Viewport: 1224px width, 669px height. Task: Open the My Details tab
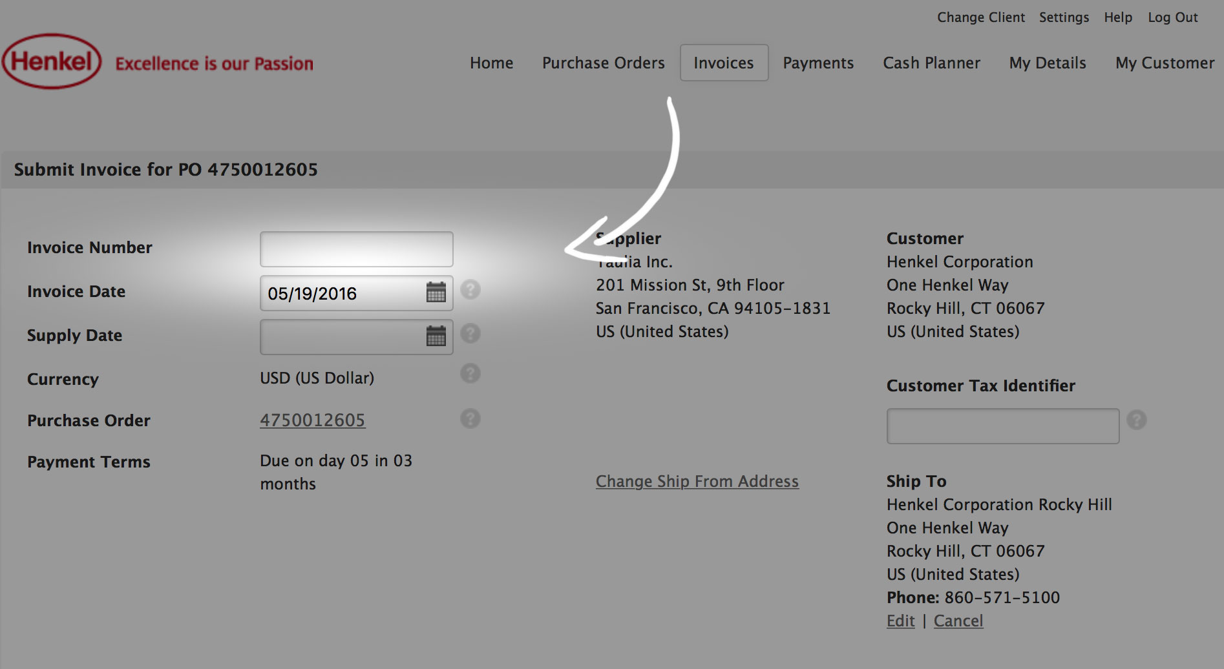1048,63
